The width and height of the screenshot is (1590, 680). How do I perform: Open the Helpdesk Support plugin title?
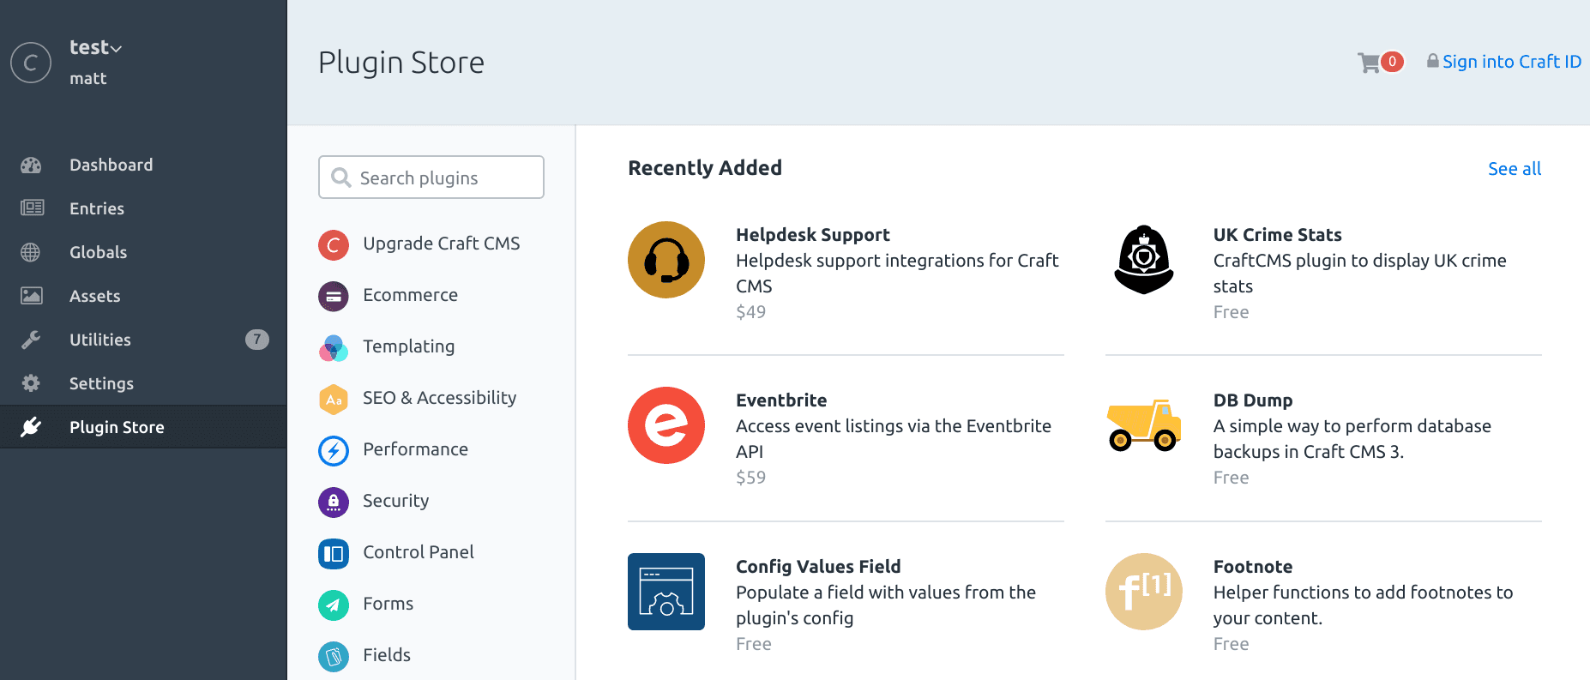[813, 235]
